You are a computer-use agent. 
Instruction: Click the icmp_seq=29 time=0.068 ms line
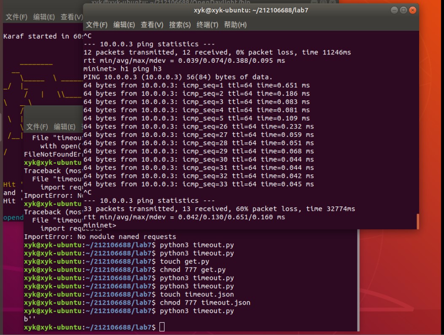(199, 151)
